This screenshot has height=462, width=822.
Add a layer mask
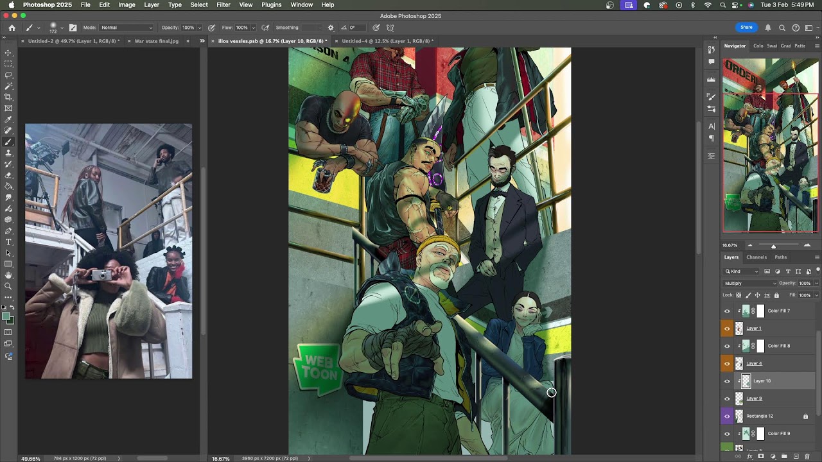[x=761, y=456]
